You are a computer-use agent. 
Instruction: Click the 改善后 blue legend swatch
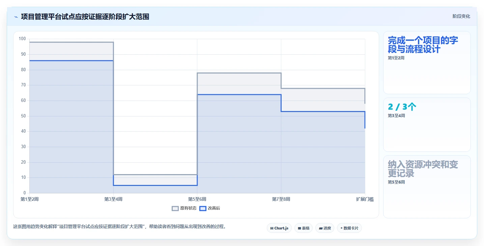(203, 208)
